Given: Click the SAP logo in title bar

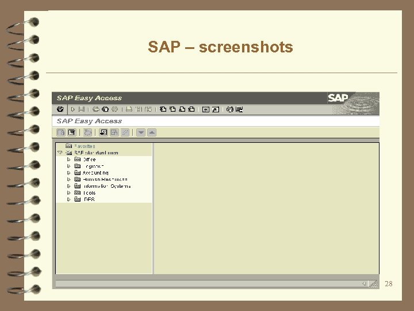Looking at the screenshot, I should coord(338,98).
